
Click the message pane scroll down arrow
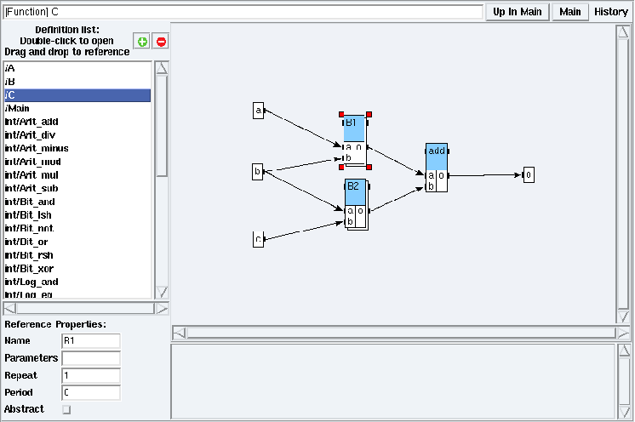[625, 412]
